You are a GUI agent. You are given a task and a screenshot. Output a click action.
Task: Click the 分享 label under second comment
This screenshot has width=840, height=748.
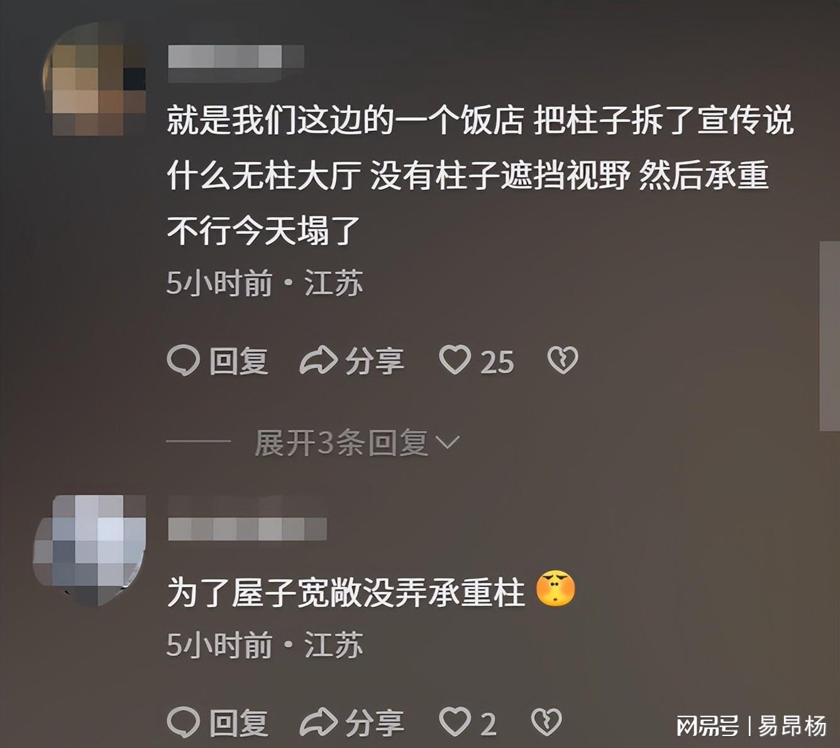point(375,722)
